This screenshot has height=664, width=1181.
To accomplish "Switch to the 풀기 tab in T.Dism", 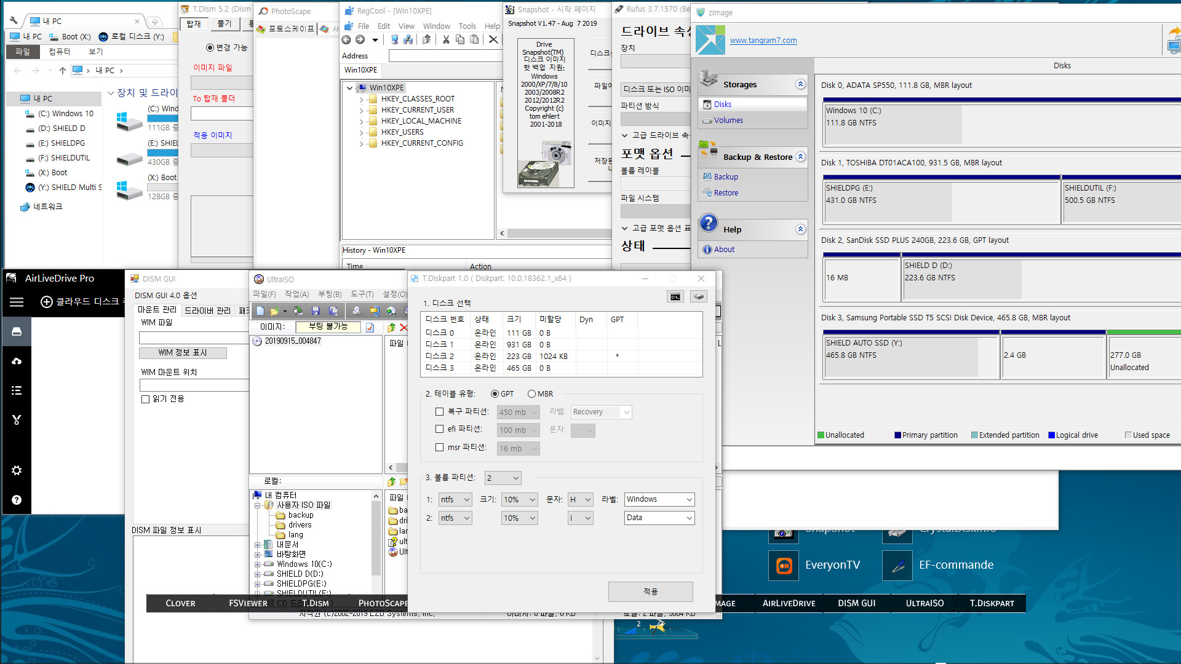I will coord(225,24).
